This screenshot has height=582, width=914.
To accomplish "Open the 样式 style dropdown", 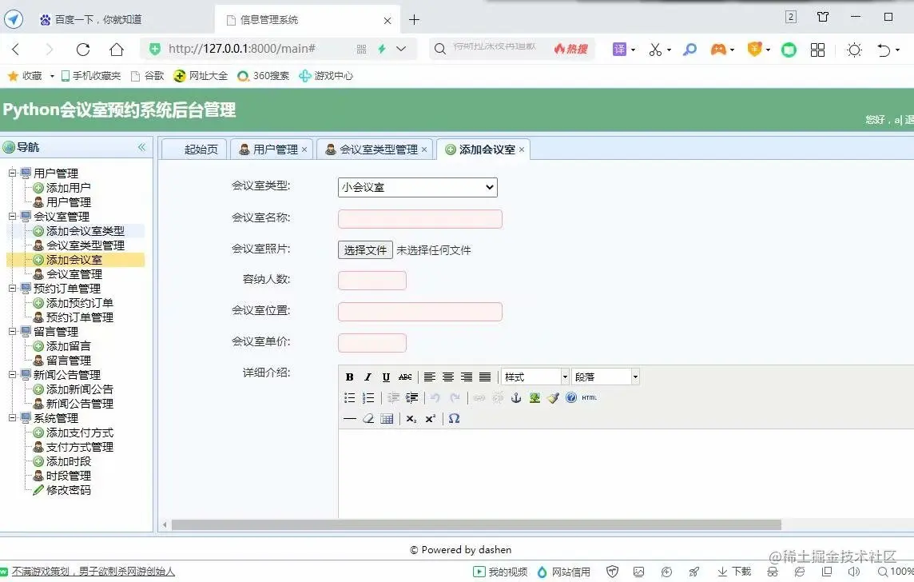I will point(535,377).
